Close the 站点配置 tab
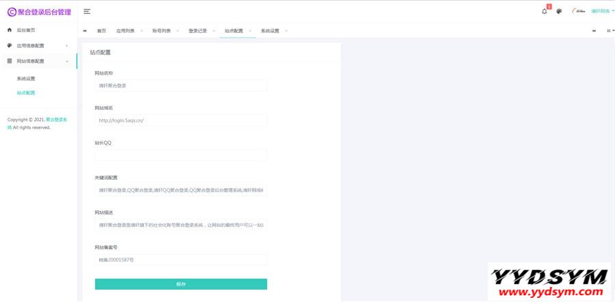Image resolution: width=615 pixels, height=302 pixels. click(x=250, y=31)
